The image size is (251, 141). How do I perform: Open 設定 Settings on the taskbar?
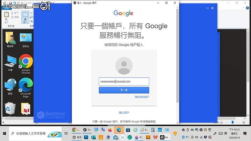click(x=77, y=137)
